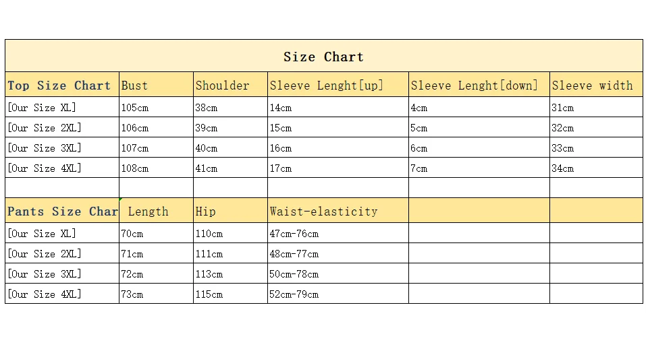Click the Sleeve width header cell

(x=595, y=86)
